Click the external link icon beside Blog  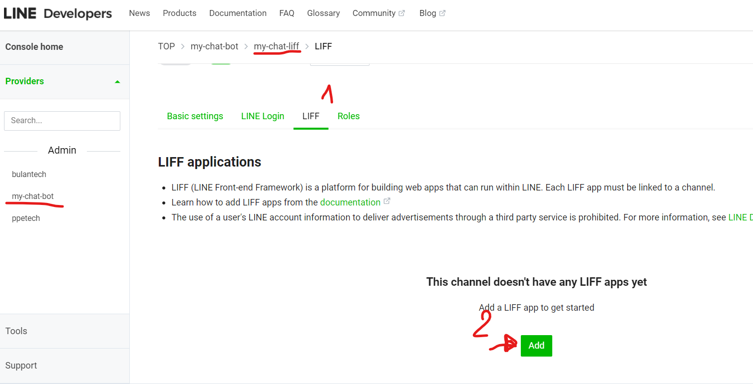(x=442, y=12)
